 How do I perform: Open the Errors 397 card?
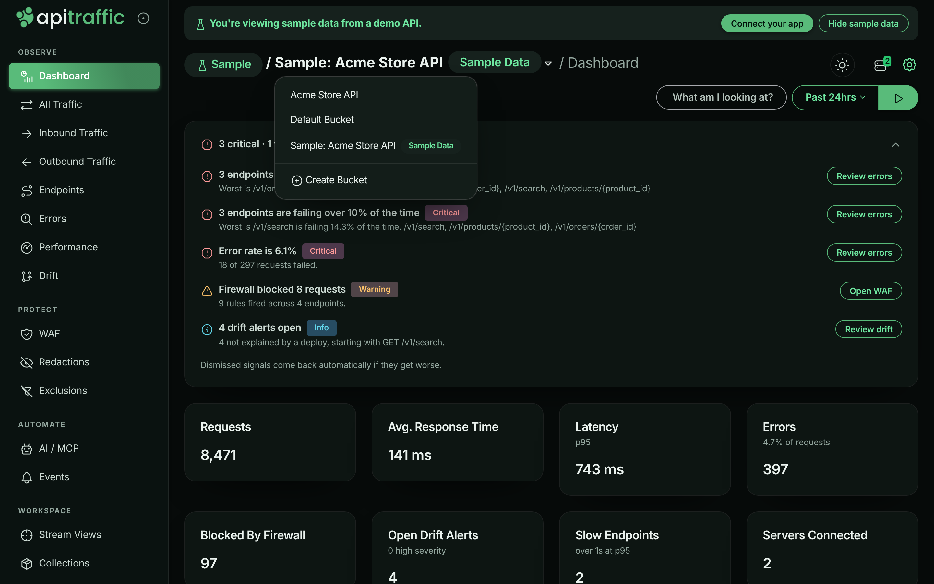(x=832, y=450)
